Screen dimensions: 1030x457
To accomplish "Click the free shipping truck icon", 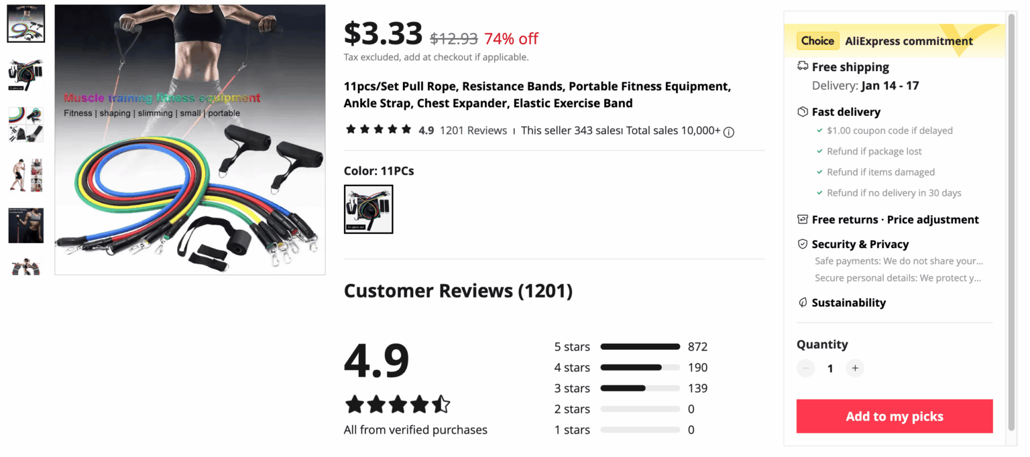I will tap(803, 66).
